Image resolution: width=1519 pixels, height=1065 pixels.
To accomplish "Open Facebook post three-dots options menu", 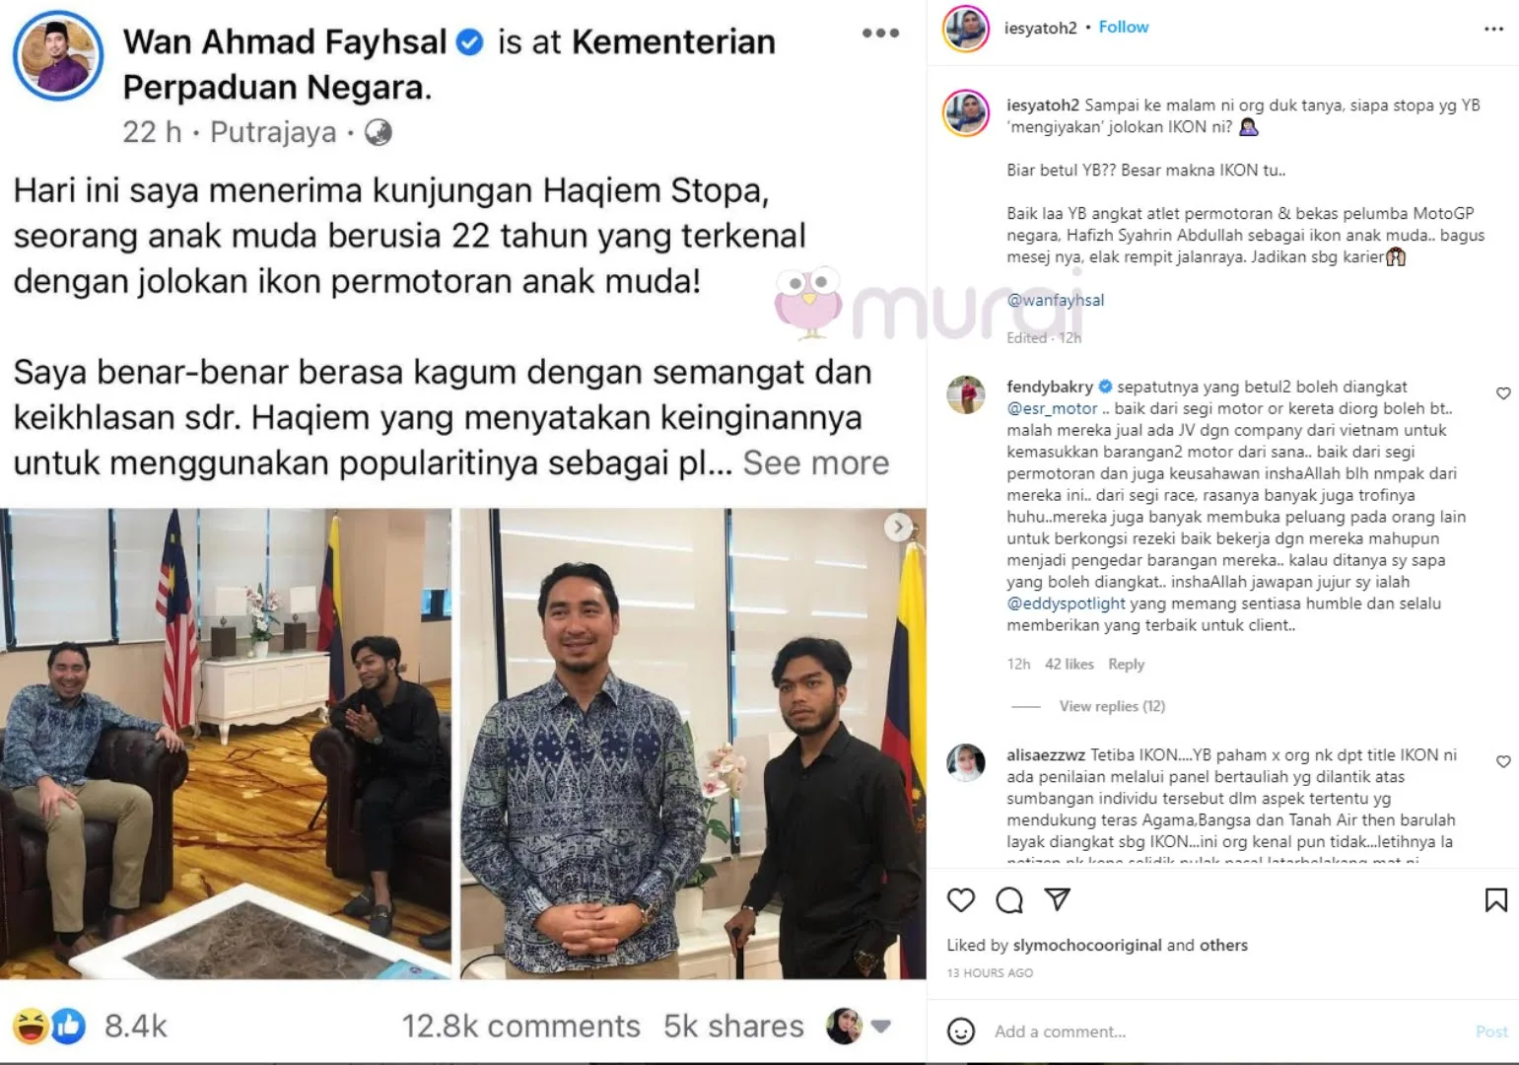I will [x=880, y=33].
